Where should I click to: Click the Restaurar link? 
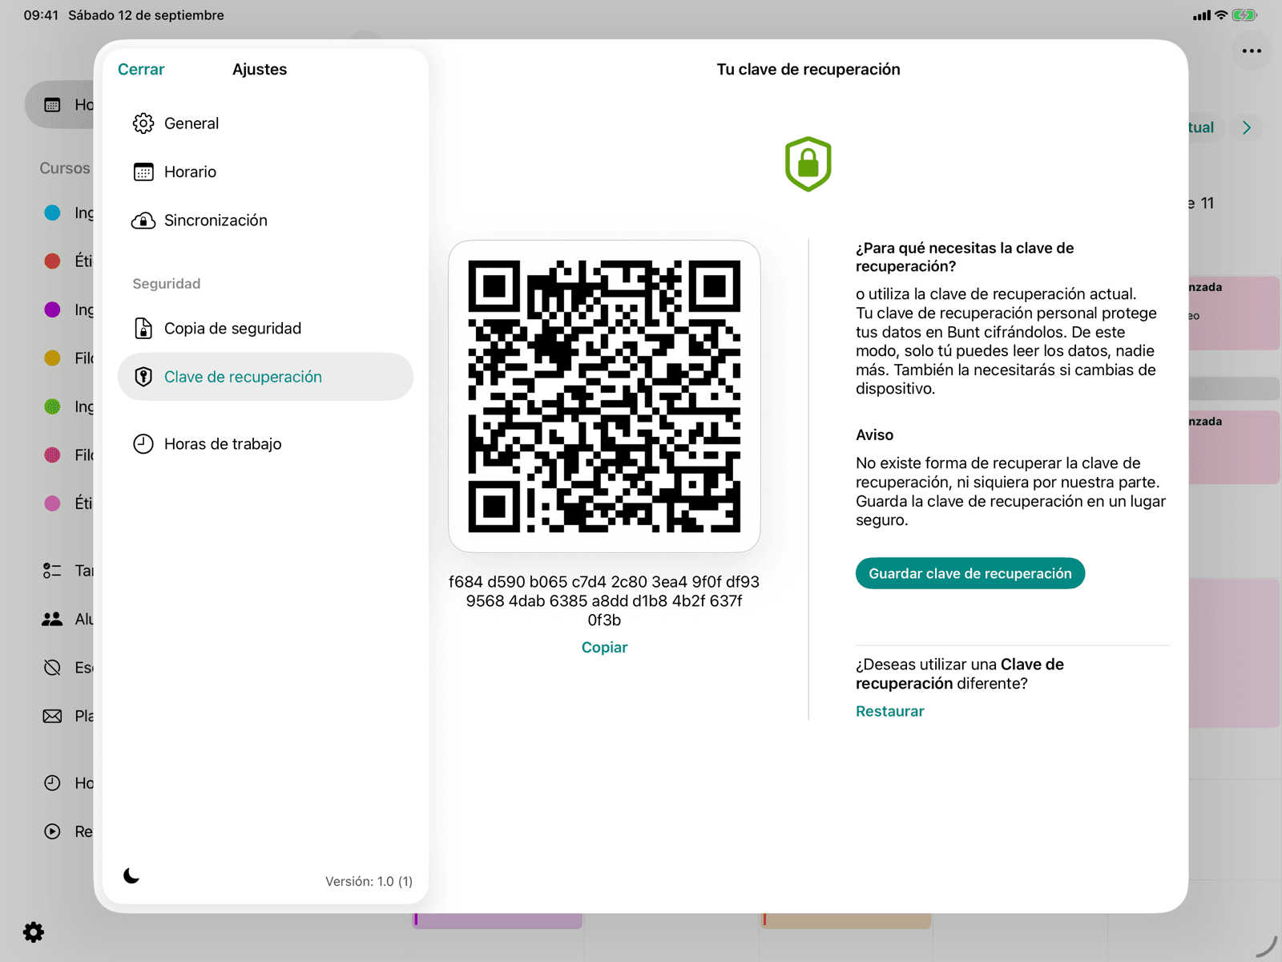click(x=889, y=712)
